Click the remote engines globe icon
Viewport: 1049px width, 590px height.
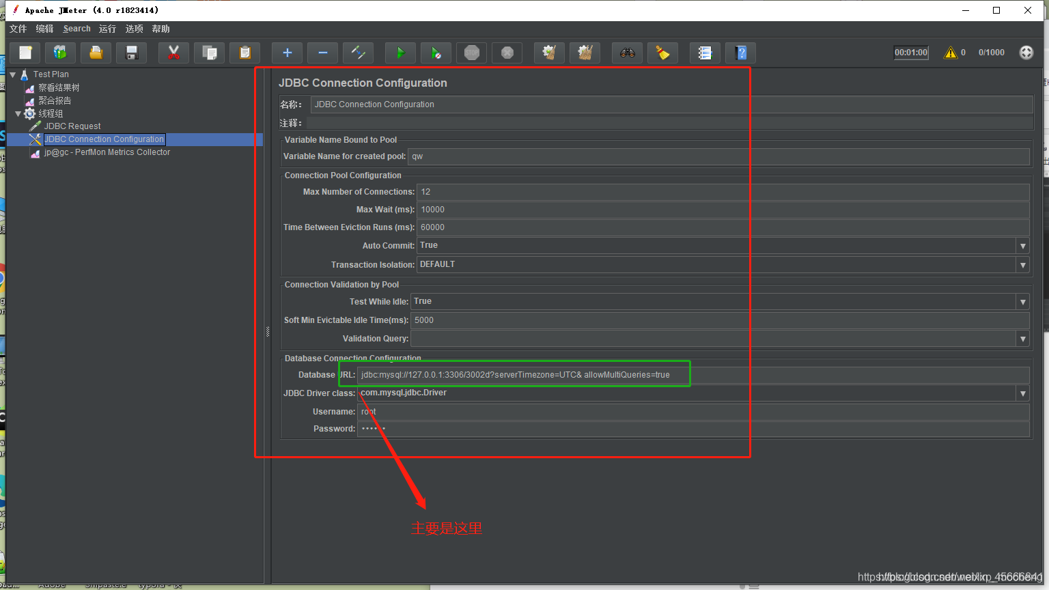click(1026, 53)
